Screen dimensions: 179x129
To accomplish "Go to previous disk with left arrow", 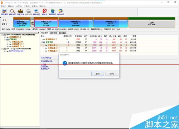I will coord(3,20).
